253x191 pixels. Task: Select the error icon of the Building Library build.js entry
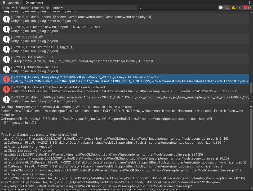coord(6,79)
